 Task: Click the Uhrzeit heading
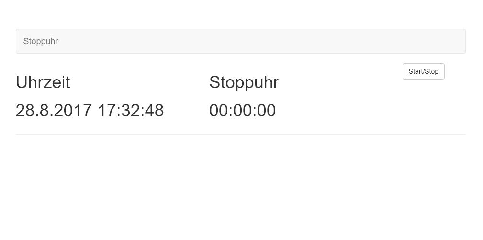point(43,82)
